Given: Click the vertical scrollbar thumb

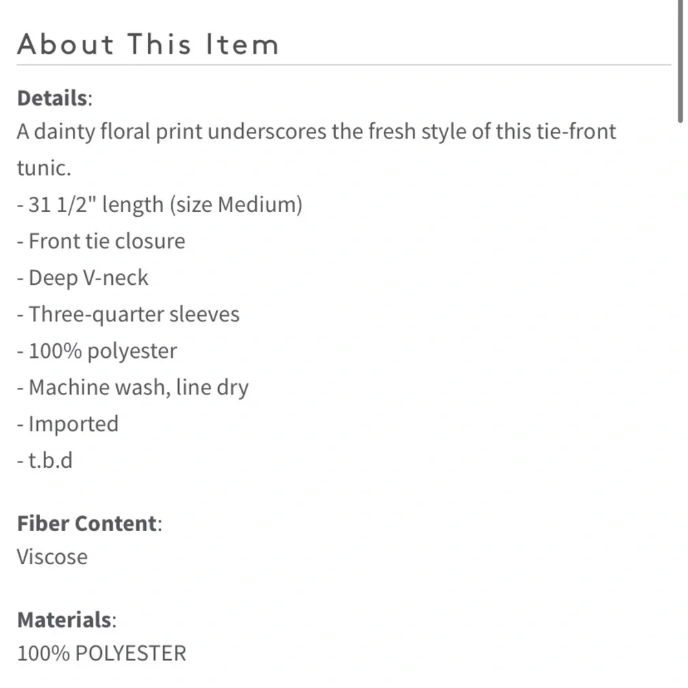Looking at the screenshot, I should click(x=680, y=62).
